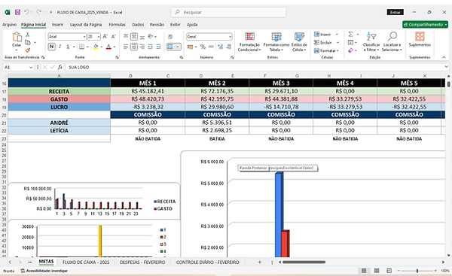
Task: Toggle Mesclar e Centralizar button
Action: 170,47
